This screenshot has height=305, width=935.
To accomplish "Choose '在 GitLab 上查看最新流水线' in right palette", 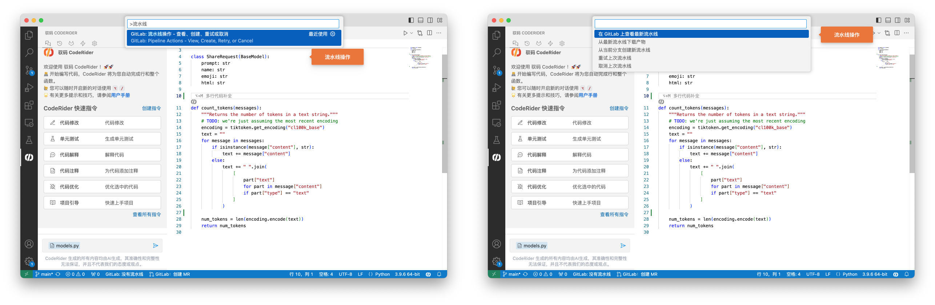I will pyautogui.click(x=701, y=34).
